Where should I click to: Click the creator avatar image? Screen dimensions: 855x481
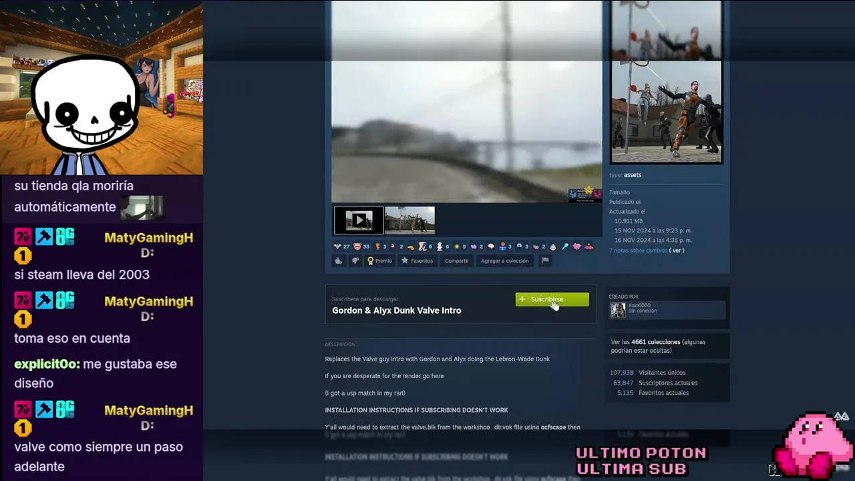[618, 309]
